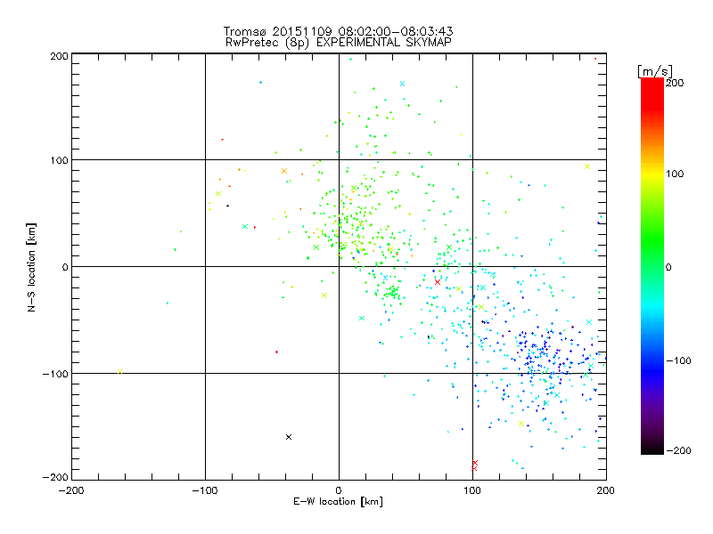Viewport: 713px width, 534px height.
Task: Pick the cyan section of the color bar
Action: (x=652, y=304)
